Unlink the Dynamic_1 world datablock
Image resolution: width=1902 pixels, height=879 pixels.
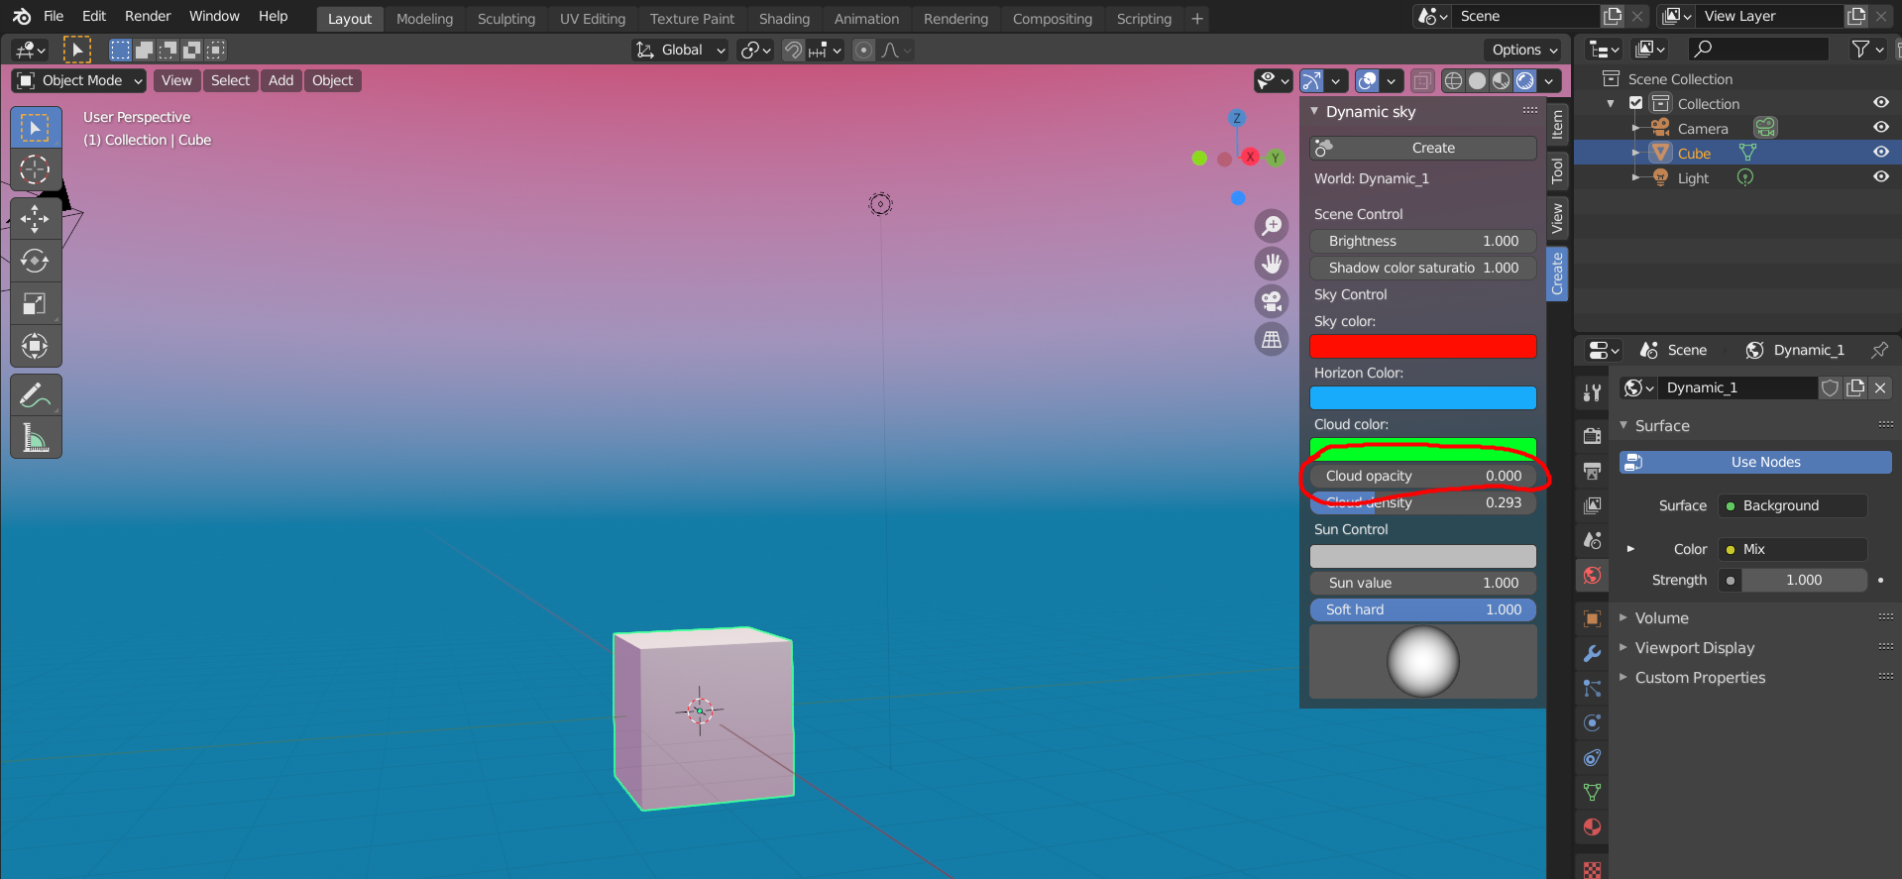pyautogui.click(x=1880, y=387)
